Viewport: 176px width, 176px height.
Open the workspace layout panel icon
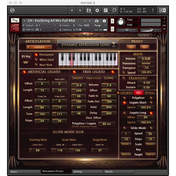click(x=106, y=10)
